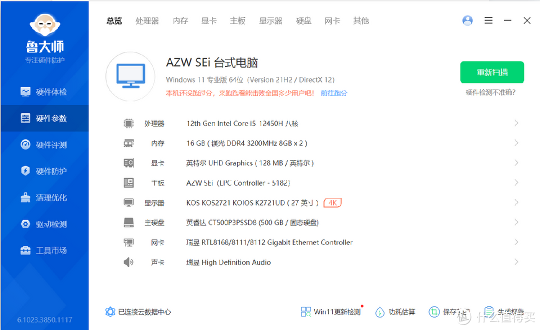Click RTL8168/8111/8112 Gigabit Ethernet Controller text
Viewport: 540px width, 330px height.
pyautogui.click(x=269, y=242)
